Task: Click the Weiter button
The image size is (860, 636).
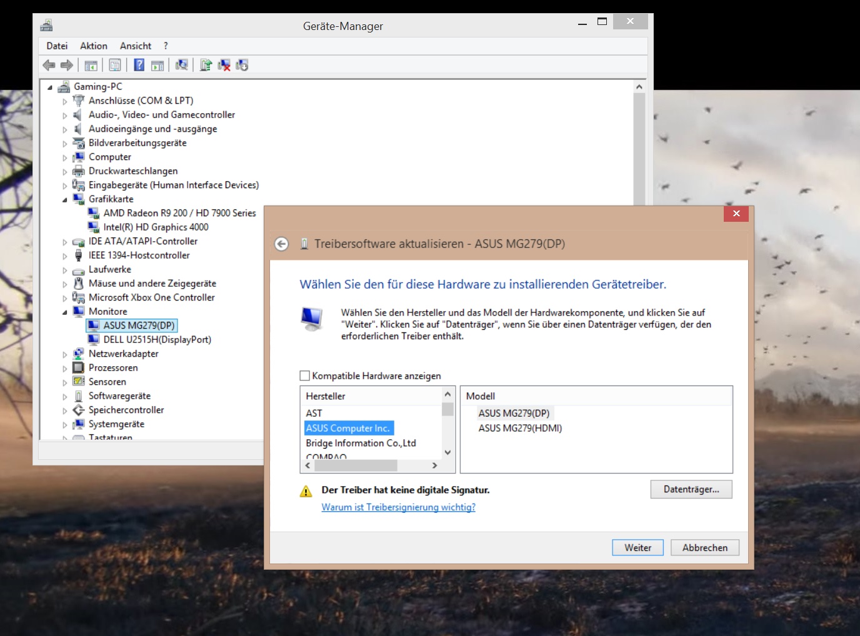Action: click(637, 547)
